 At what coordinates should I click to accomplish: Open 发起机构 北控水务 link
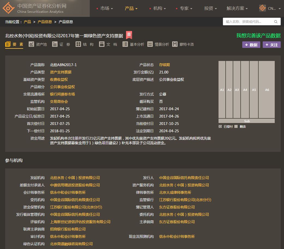click(x=75, y=178)
